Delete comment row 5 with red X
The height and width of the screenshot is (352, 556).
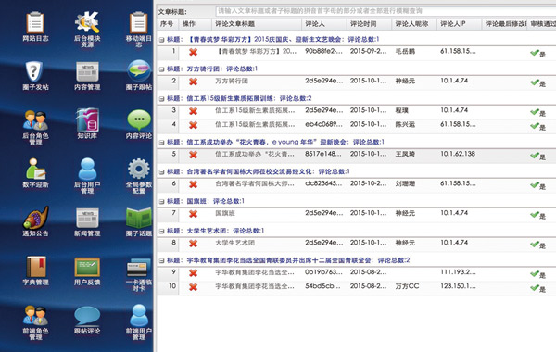tap(193, 155)
